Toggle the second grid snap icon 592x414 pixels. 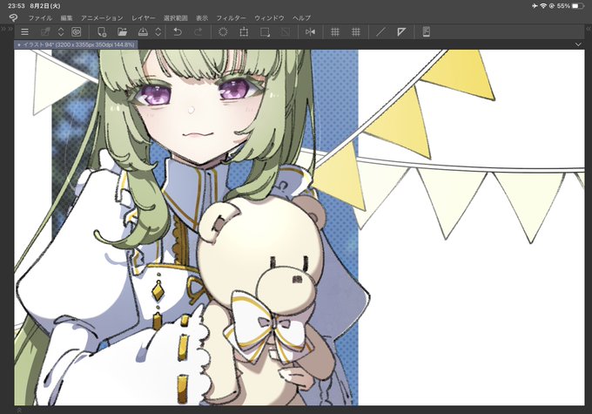pyautogui.click(x=356, y=32)
